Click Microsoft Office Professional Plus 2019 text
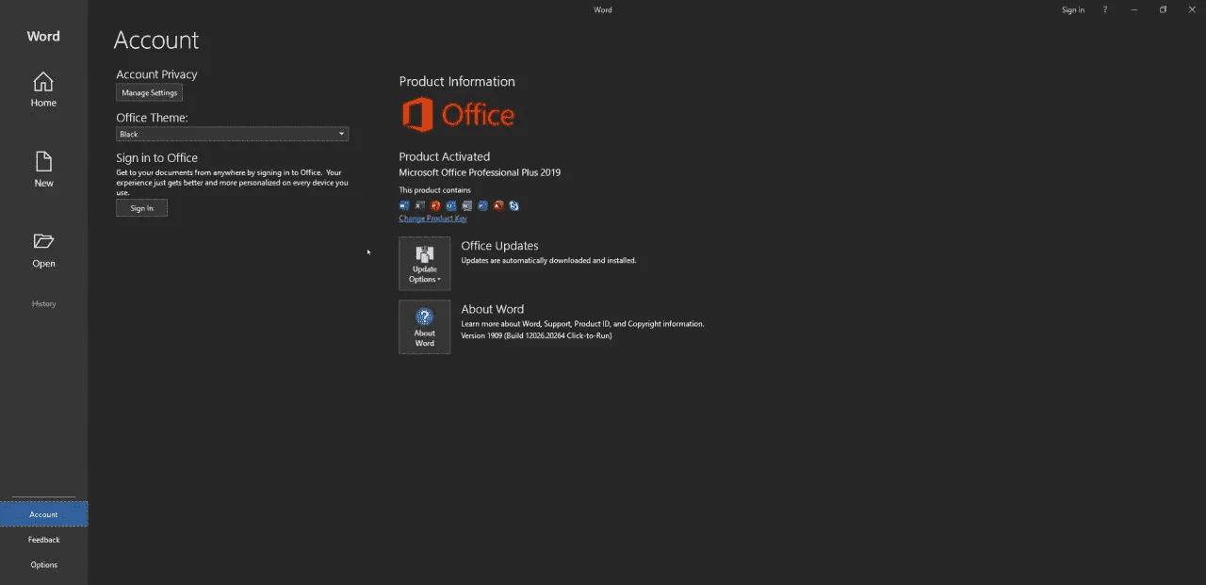 point(480,172)
